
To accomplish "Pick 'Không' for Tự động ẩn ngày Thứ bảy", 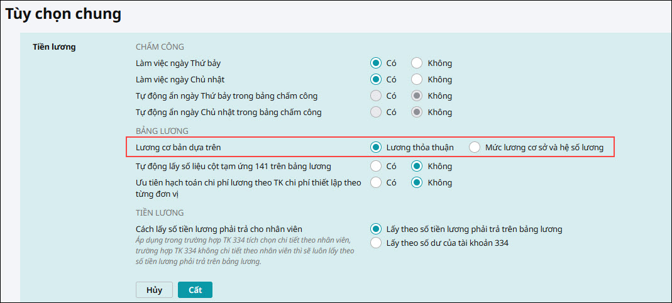I will point(416,96).
